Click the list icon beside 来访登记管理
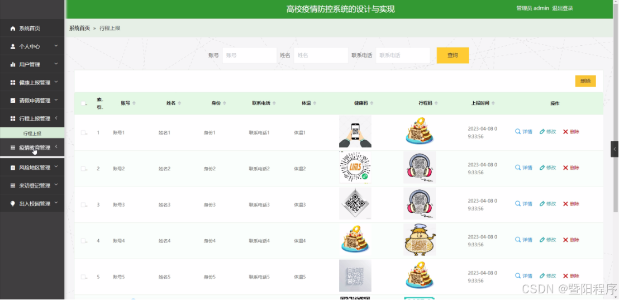Screen dimensions: 619x300 click(x=13, y=185)
